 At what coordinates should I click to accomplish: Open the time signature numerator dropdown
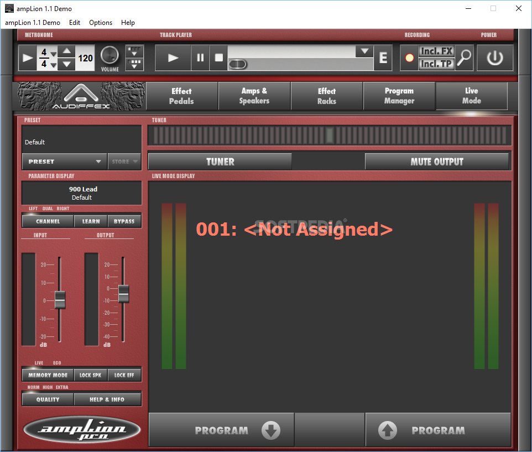point(53,54)
